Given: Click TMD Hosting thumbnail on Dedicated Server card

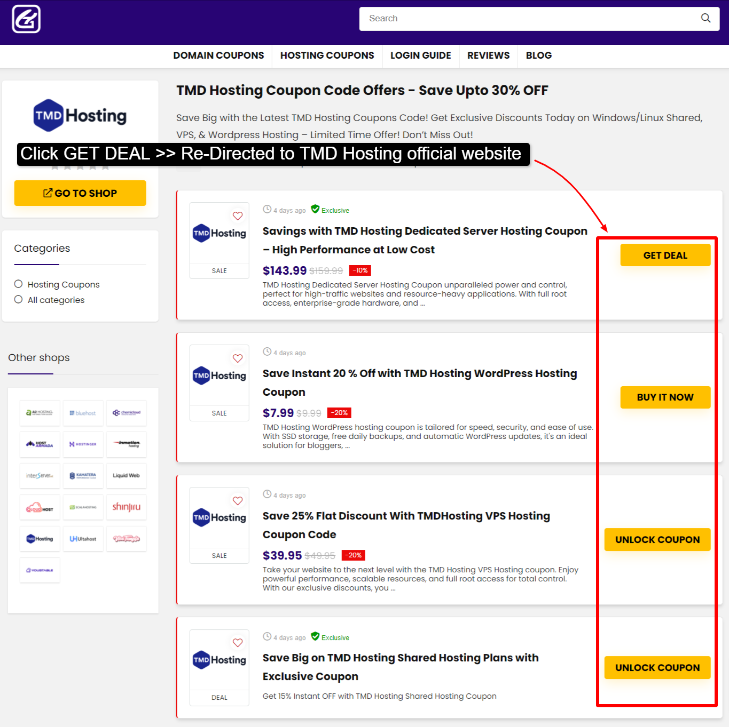Looking at the screenshot, I should point(220,233).
